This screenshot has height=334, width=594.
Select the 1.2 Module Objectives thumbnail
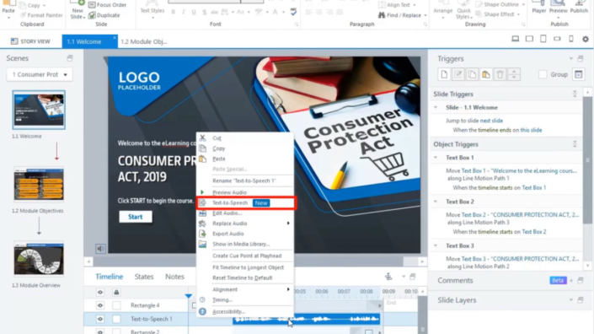(x=39, y=184)
